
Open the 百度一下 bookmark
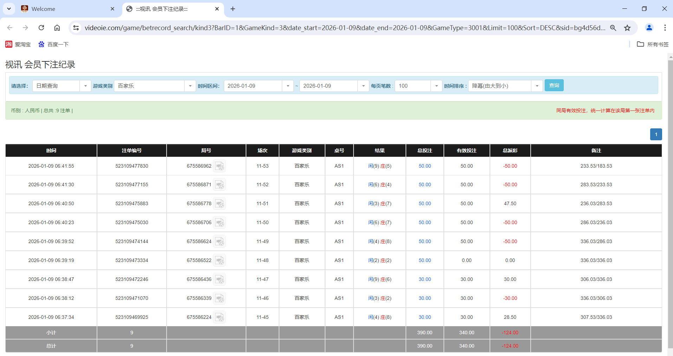[x=53, y=44]
